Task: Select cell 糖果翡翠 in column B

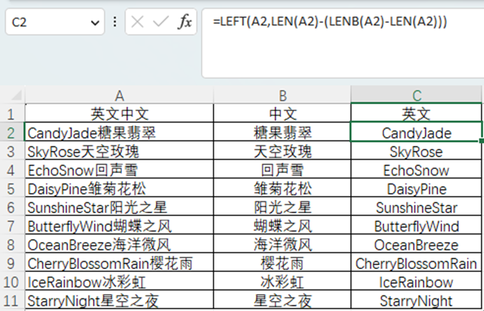Action: pos(282,133)
